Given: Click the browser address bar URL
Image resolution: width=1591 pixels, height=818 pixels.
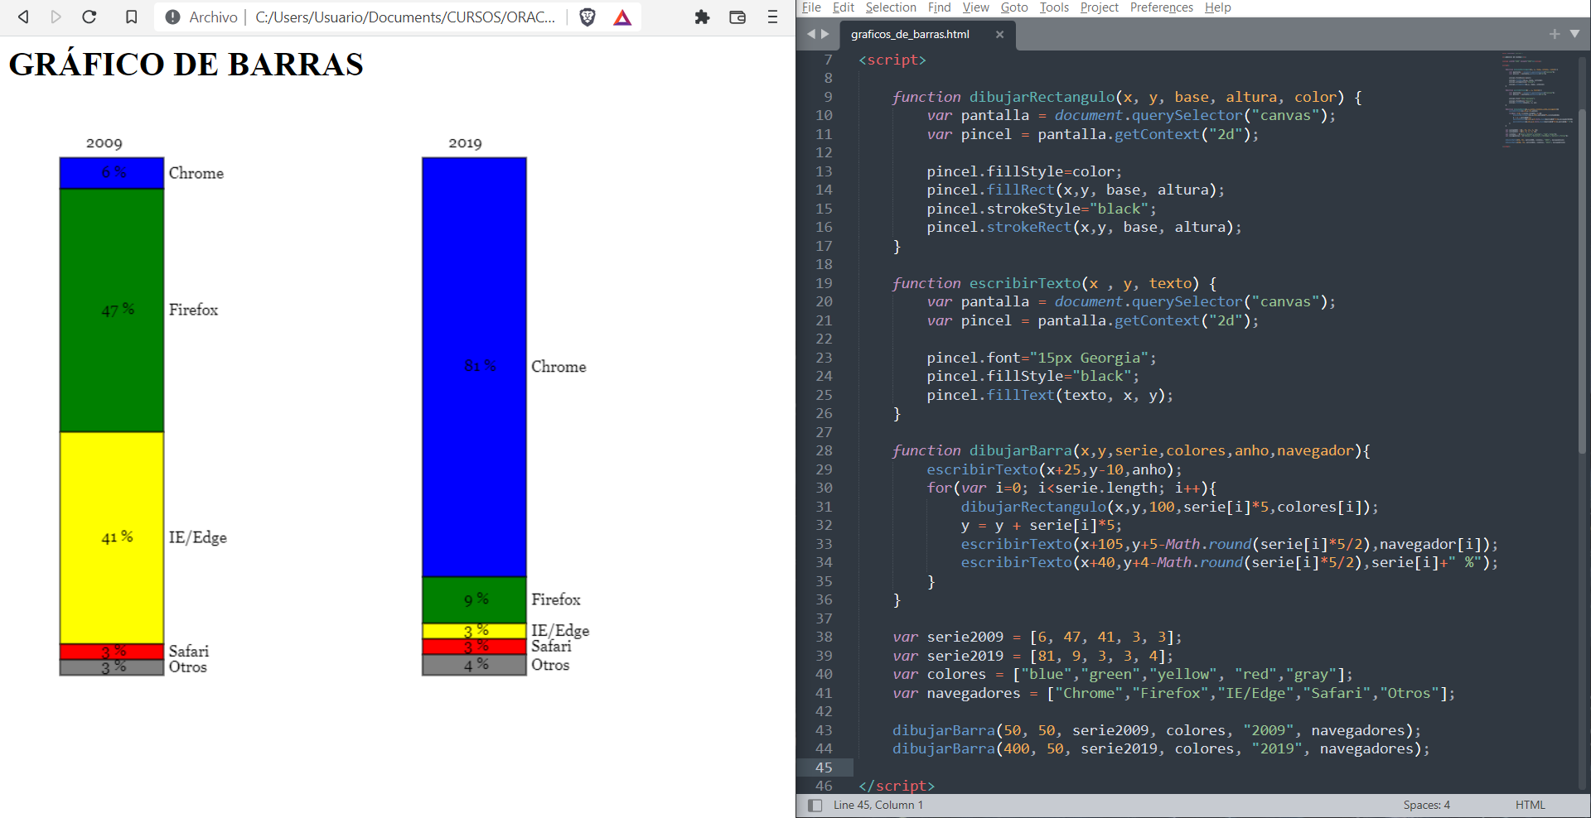Looking at the screenshot, I should pyautogui.click(x=405, y=17).
